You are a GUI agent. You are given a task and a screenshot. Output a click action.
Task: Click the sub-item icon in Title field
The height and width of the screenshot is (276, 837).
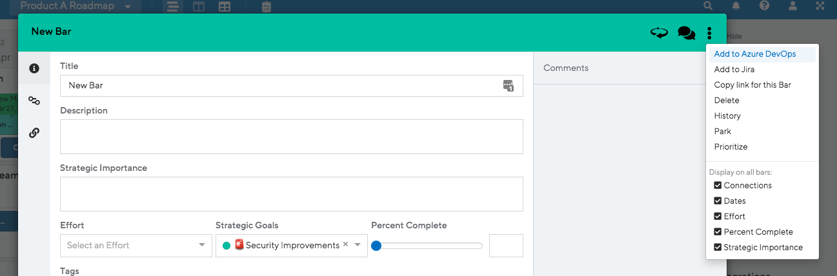coord(508,86)
